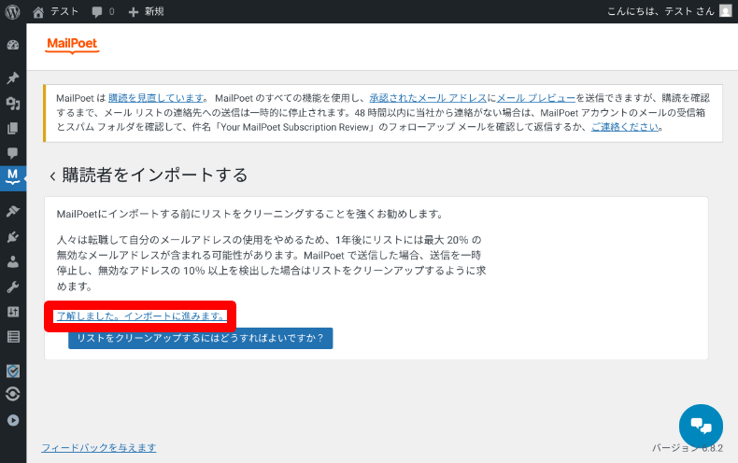Image resolution: width=738 pixels, height=463 pixels.
Task: Open Comments icon in sidebar
Action: (x=13, y=153)
